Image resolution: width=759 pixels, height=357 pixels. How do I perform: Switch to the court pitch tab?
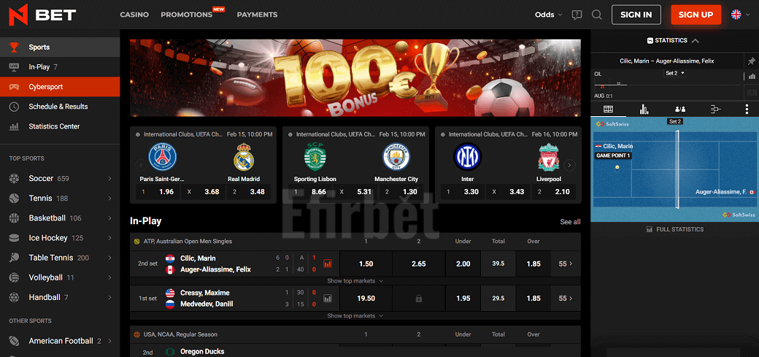point(609,110)
